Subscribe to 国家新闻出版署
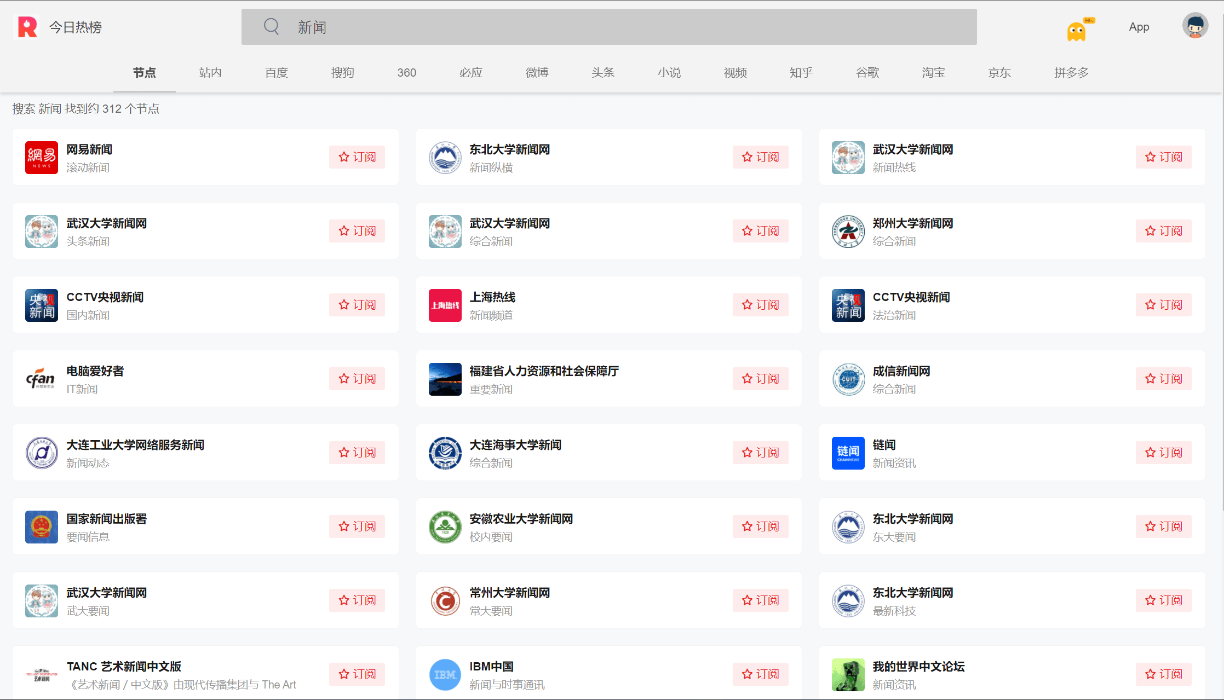Image resolution: width=1224 pixels, height=700 pixels. [x=357, y=527]
